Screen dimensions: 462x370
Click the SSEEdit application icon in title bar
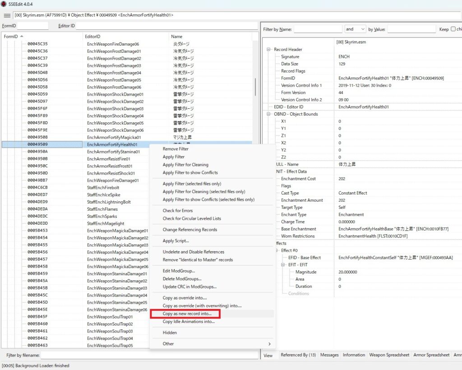pyautogui.click(x=4, y=4)
